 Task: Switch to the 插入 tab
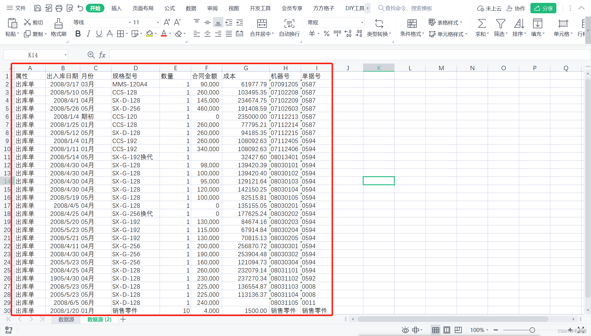pos(116,8)
